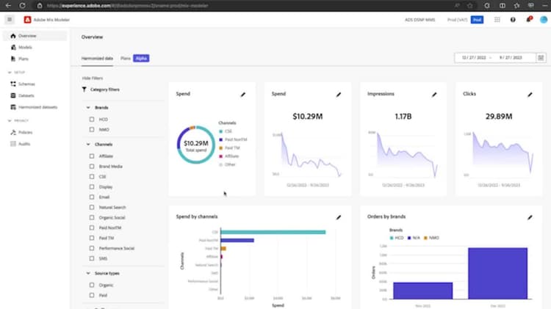
Task: Check the Email channel checkbox
Action: tap(92, 197)
